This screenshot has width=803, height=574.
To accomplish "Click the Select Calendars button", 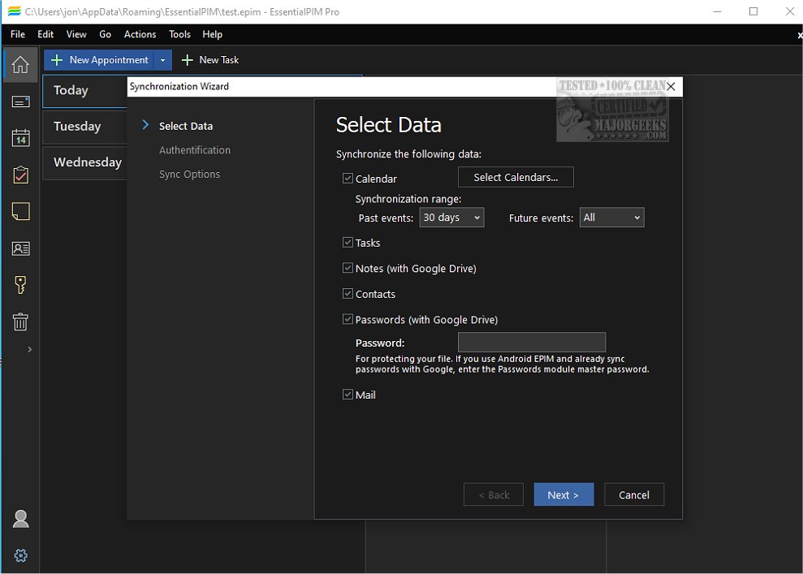I will [x=516, y=177].
